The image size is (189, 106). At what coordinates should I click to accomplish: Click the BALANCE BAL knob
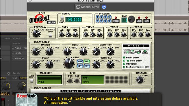pyautogui.click(x=140, y=80)
